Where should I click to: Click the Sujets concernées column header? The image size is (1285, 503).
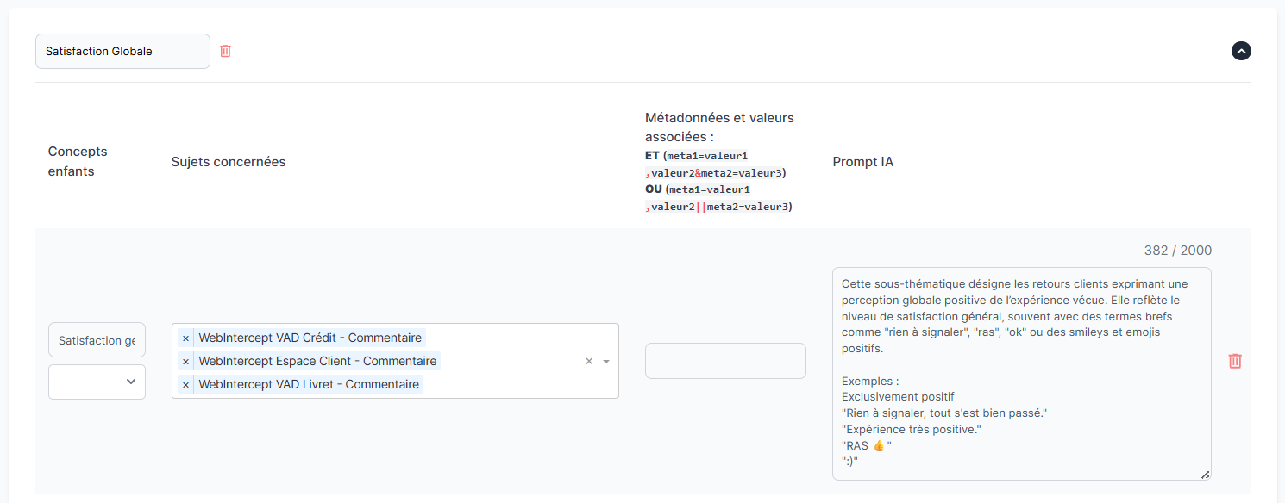coord(229,162)
